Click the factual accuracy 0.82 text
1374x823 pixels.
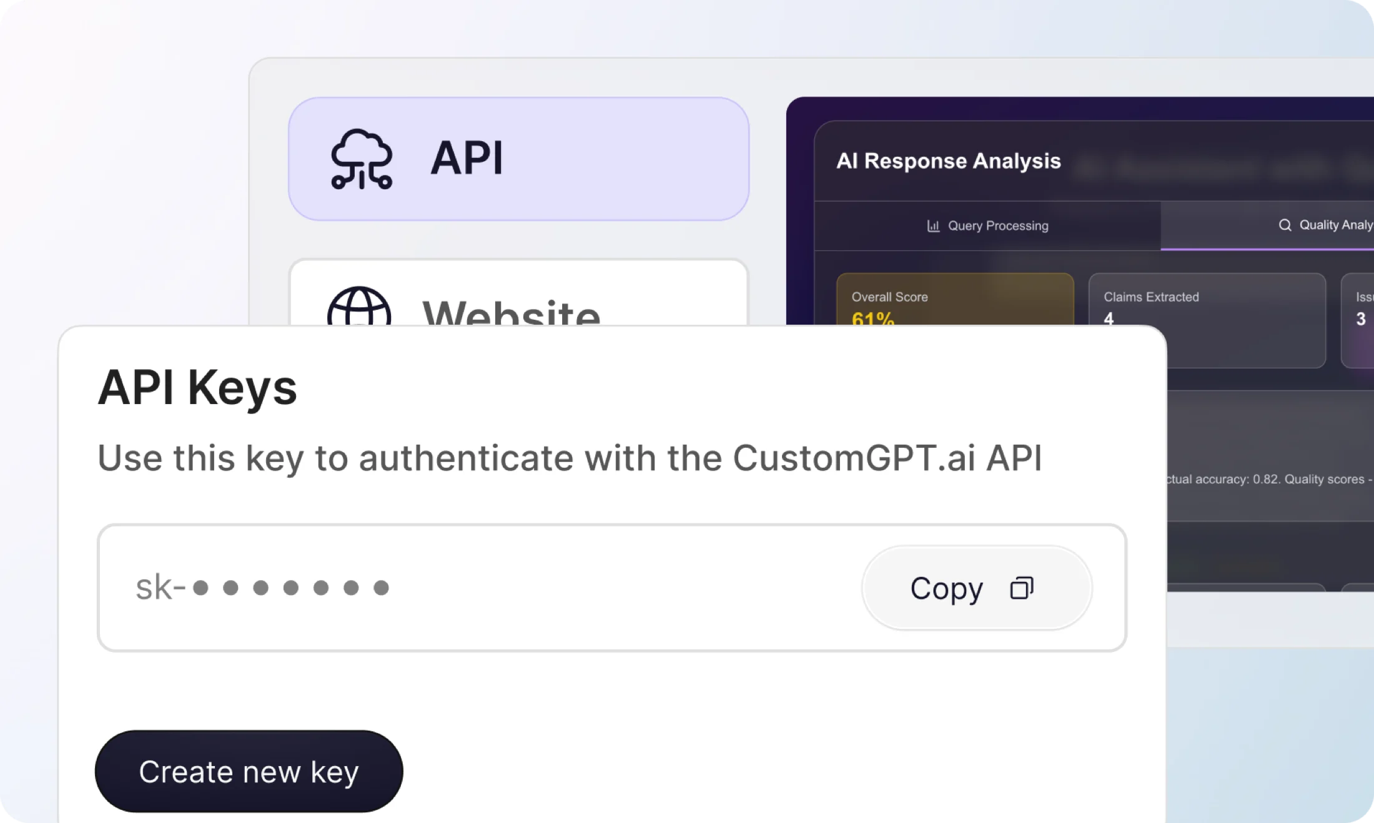tap(1269, 479)
